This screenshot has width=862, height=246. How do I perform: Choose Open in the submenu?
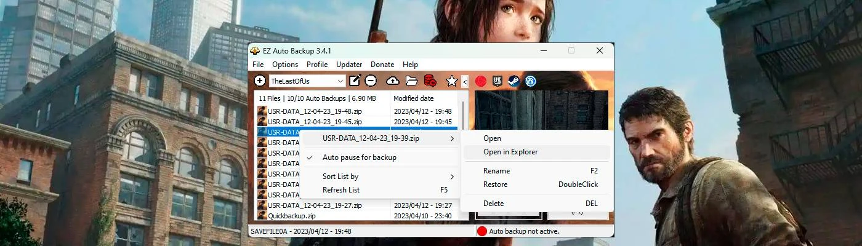(x=538, y=138)
